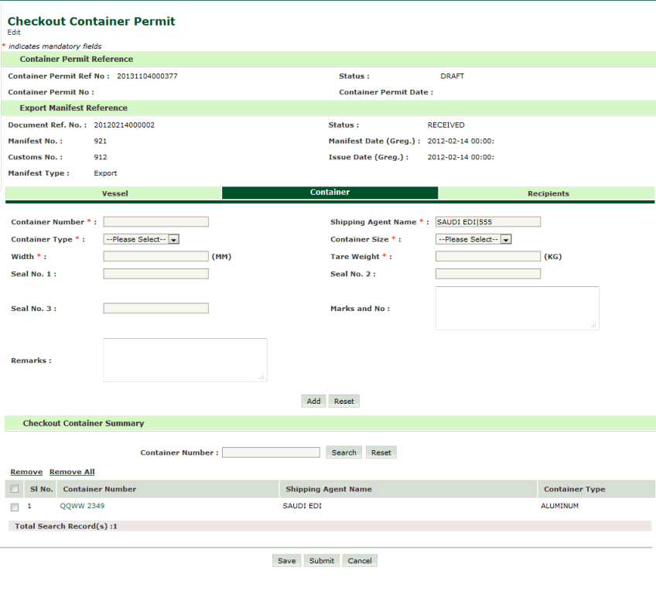Image resolution: width=656 pixels, height=591 pixels.
Task: Switch to the Vessel tab
Action: click(114, 193)
